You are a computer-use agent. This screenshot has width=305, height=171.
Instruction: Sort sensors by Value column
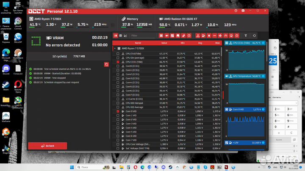(164, 43)
